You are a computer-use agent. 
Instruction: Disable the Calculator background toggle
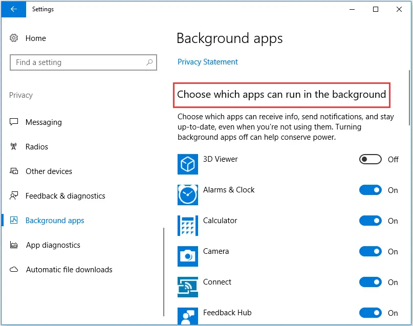pyautogui.click(x=370, y=221)
